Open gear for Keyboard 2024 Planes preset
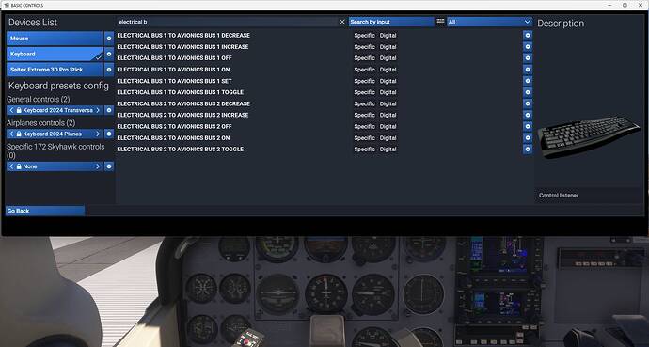This screenshot has width=649, height=347. [109, 134]
